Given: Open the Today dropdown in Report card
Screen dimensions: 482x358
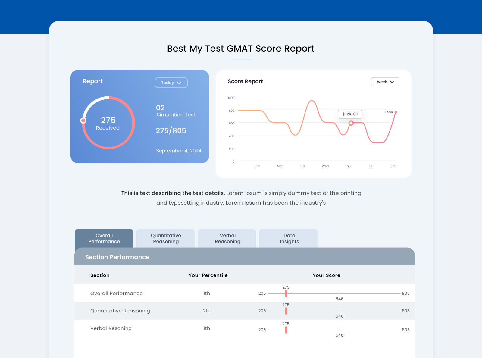Looking at the screenshot, I should tap(171, 83).
